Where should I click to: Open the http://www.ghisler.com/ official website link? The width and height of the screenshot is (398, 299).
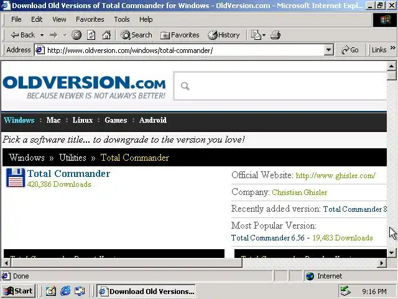pyautogui.click(x=336, y=176)
